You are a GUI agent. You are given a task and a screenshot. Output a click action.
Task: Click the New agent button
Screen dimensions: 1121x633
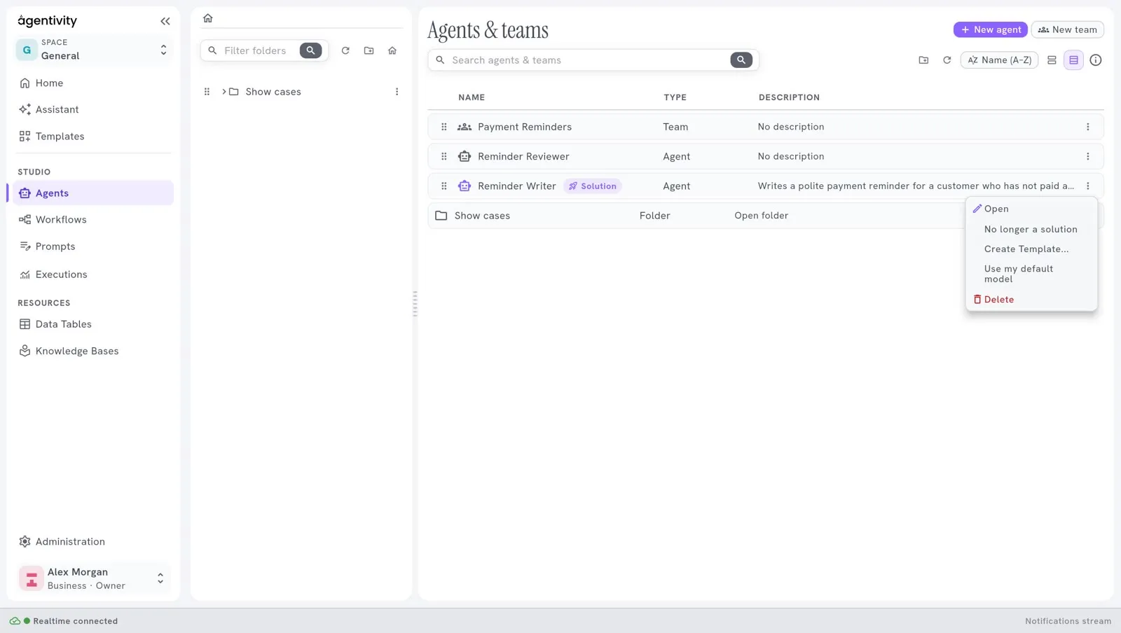tap(991, 29)
